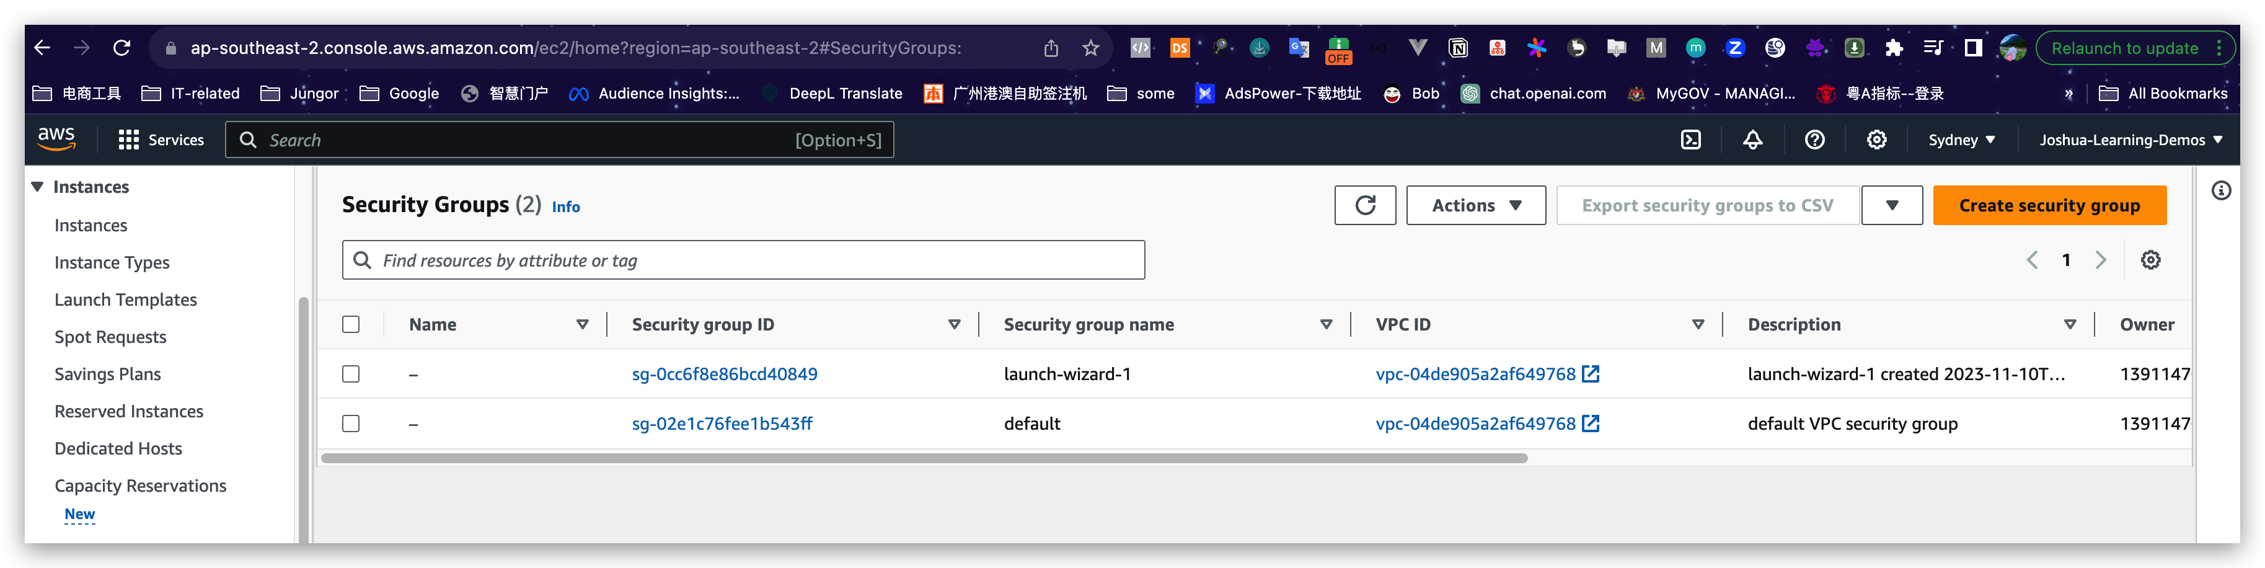This screenshot has width=2265, height=568.
Task: Refresh the security groups list
Action: [1364, 205]
